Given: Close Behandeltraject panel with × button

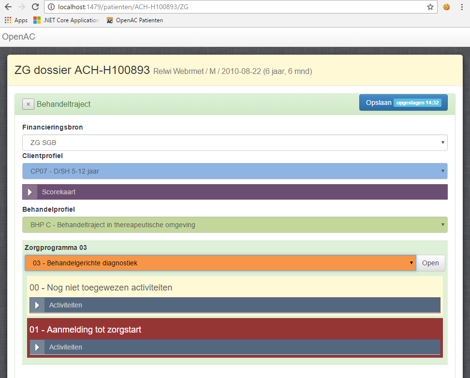Looking at the screenshot, I should (x=28, y=104).
